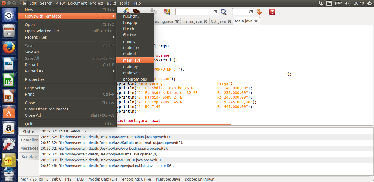Quit Geany using the red power icon

tap(272, 12)
